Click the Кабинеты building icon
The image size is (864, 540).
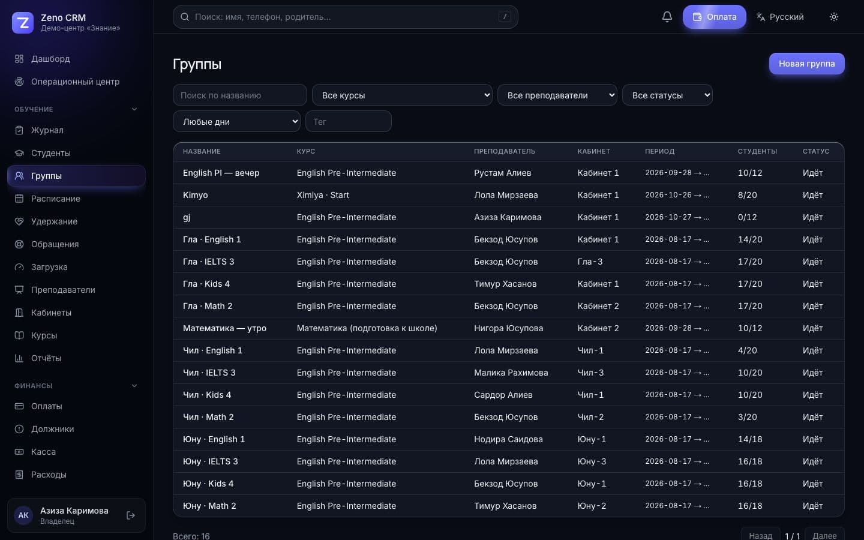19,313
